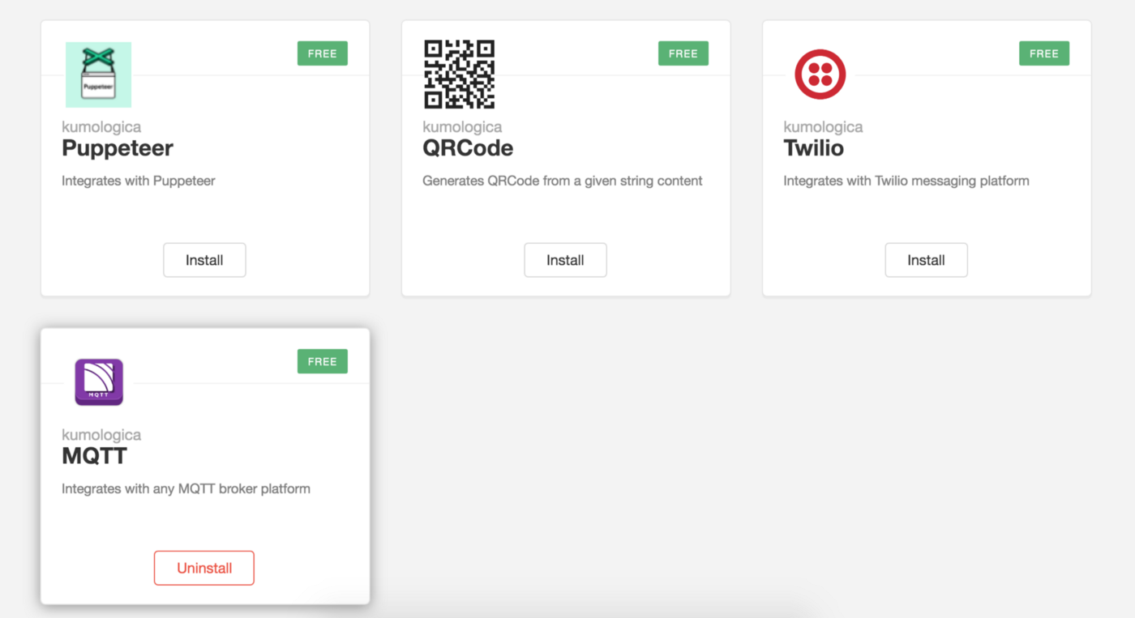
Task: Select the QRCode title text
Action: (468, 148)
